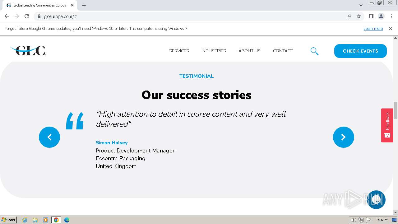Click the CHECK EVENTS button
Viewport: 398px width, 224px height.
pyautogui.click(x=360, y=51)
